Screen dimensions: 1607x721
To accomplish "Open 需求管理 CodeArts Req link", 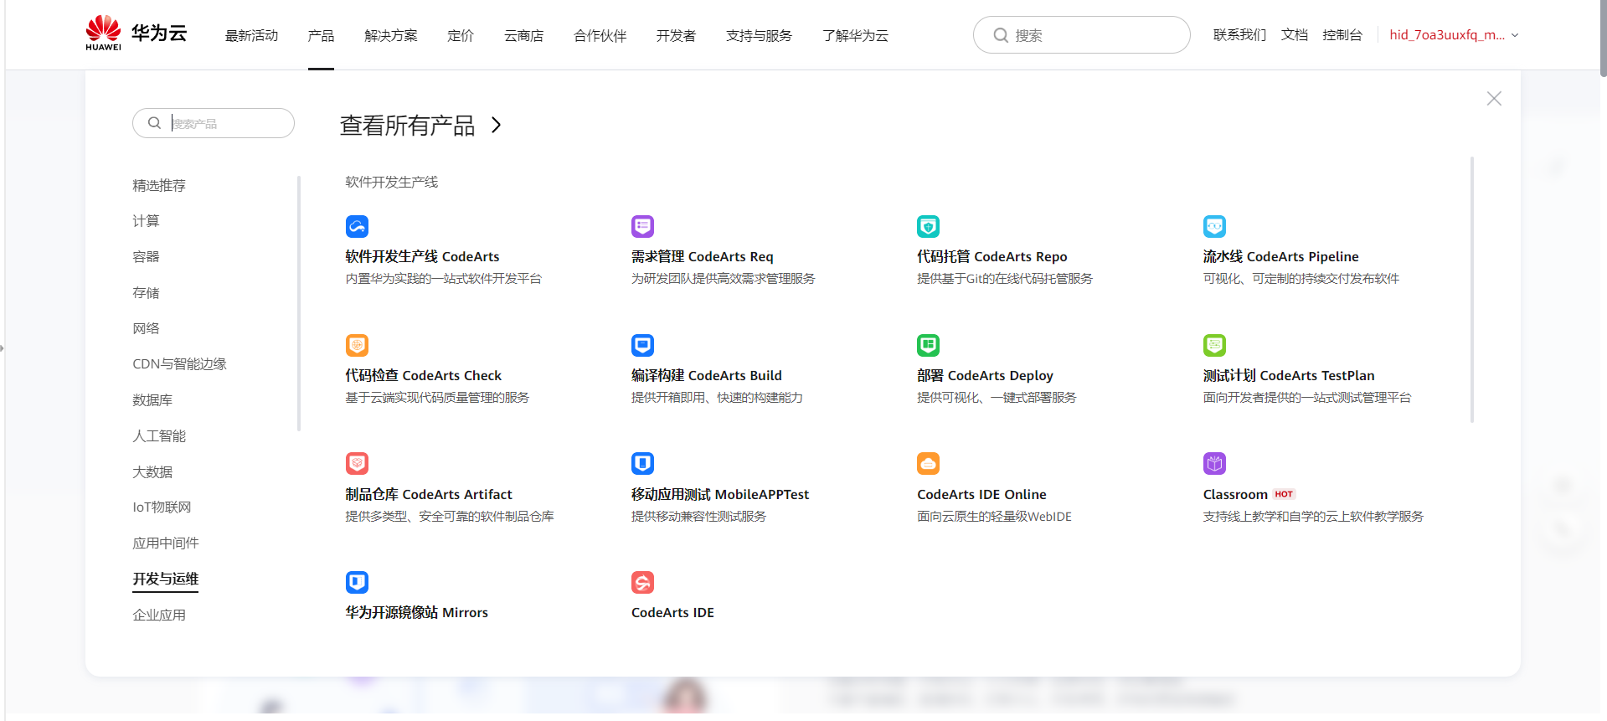I will tap(702, 256).
